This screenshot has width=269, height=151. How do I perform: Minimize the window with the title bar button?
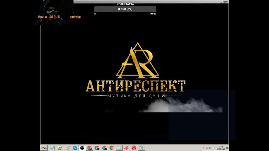pos(222,2)
